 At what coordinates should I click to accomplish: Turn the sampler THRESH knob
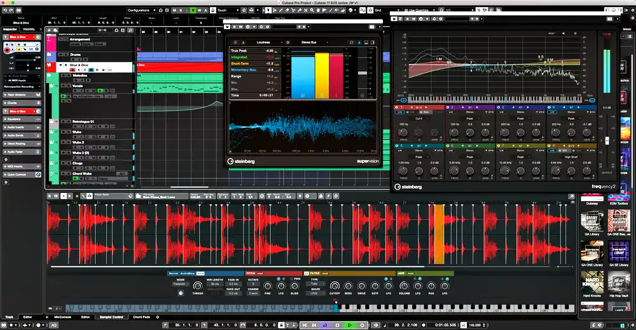(198, 286)
